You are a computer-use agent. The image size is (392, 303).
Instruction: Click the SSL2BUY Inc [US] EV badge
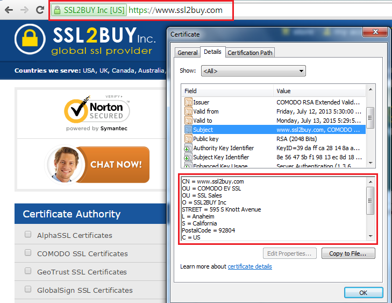click(x=89, y=10)
